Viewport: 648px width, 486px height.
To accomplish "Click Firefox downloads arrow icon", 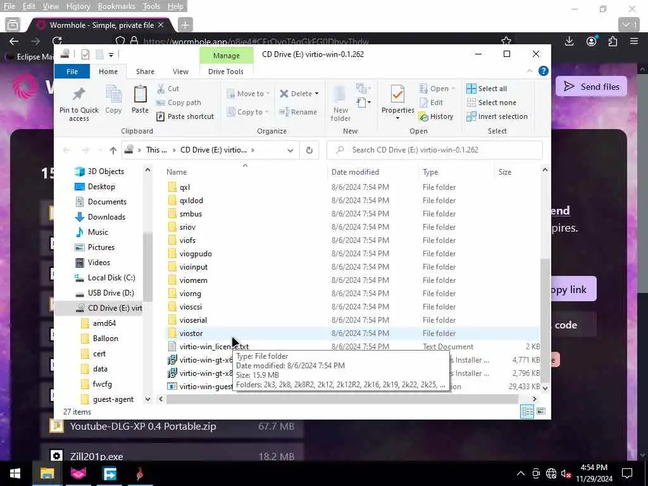I will point(569,41).
